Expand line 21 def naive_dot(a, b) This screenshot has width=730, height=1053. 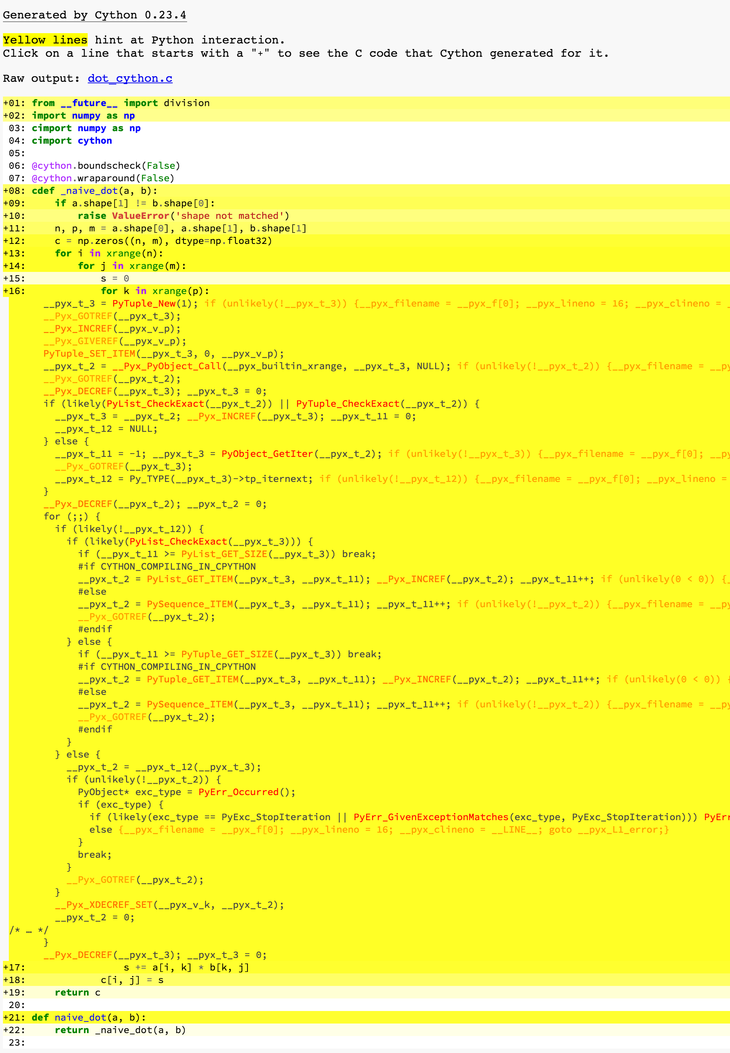88,1017
